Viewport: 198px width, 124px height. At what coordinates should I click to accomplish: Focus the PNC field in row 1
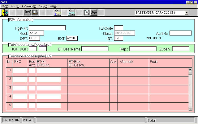20,71
